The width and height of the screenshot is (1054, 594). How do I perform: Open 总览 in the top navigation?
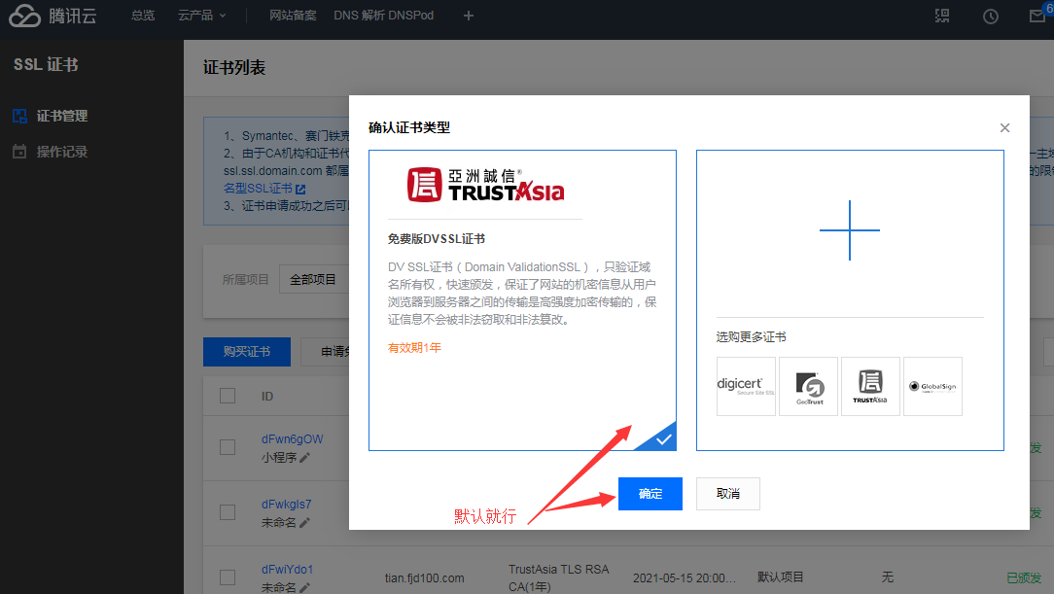143,16
